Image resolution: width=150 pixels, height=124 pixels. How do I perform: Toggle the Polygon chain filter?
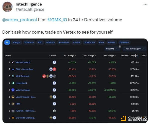[16, 42]
